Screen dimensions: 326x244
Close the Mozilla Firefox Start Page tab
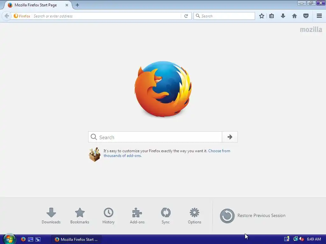67,5
